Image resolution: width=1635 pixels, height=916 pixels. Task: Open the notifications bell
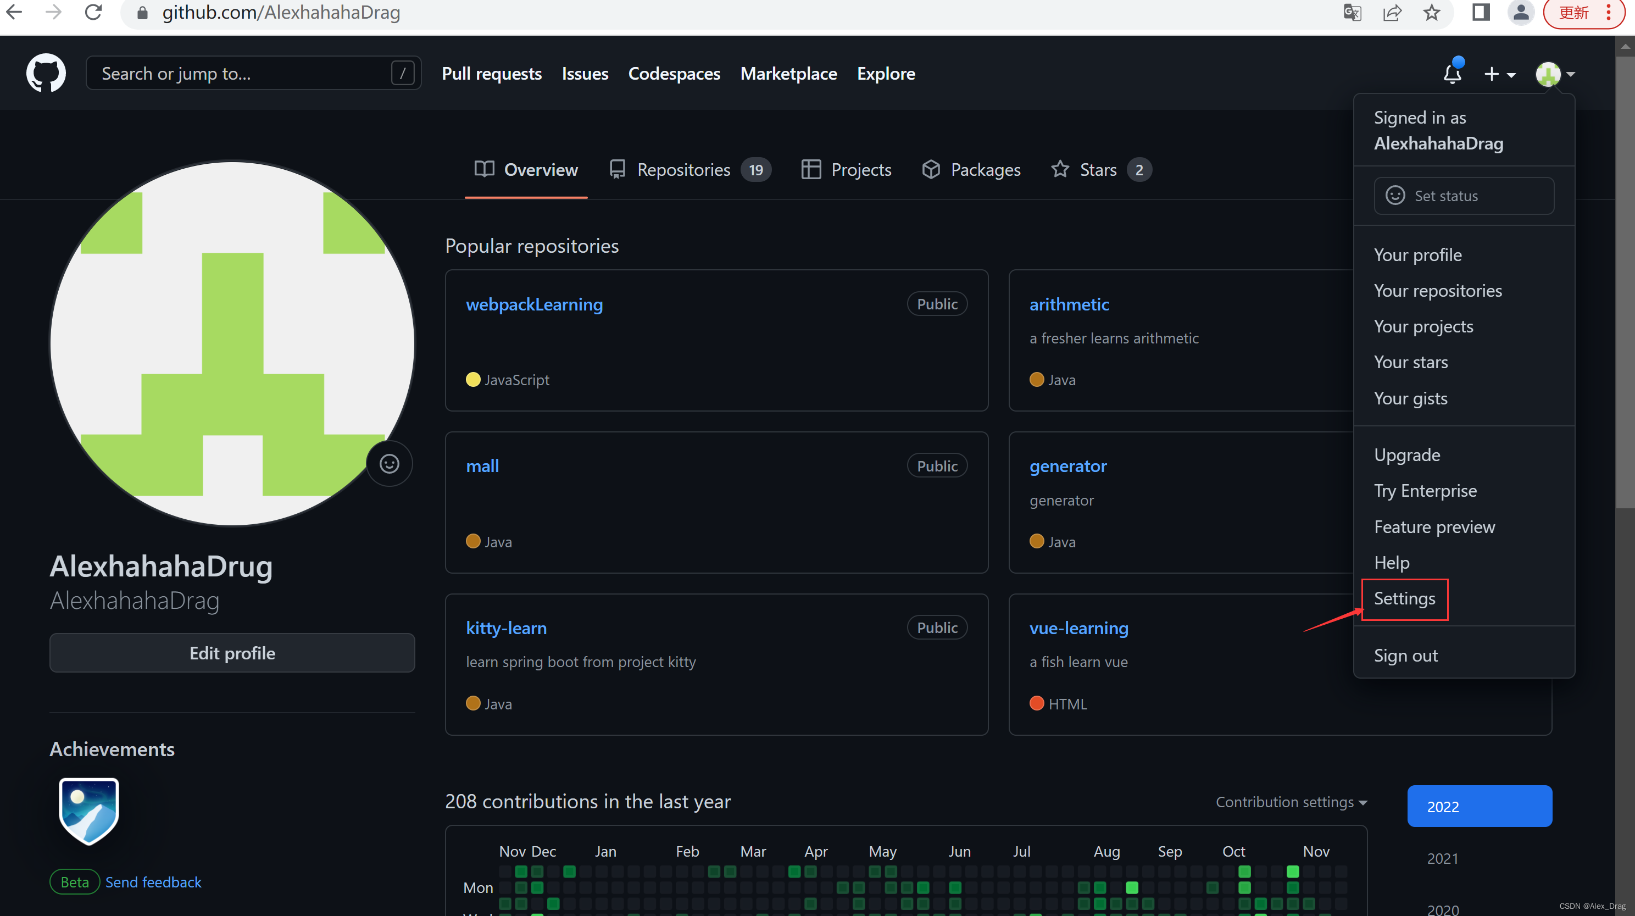pos(1452,73)
